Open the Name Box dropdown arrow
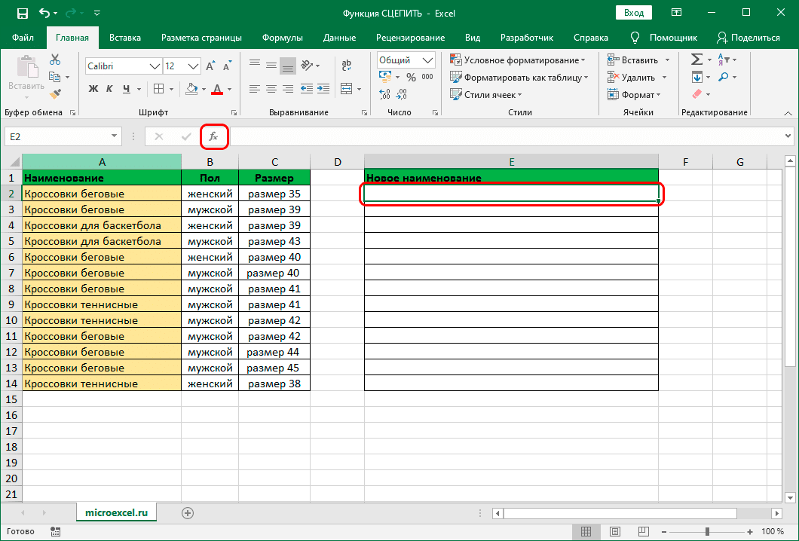The image size is (799, 541). (x=115, y=136)
